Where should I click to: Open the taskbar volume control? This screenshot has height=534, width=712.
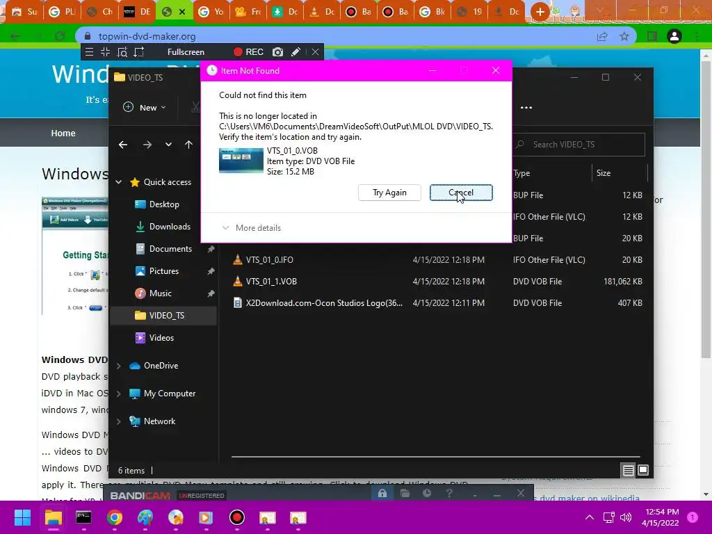click(626, 517)
